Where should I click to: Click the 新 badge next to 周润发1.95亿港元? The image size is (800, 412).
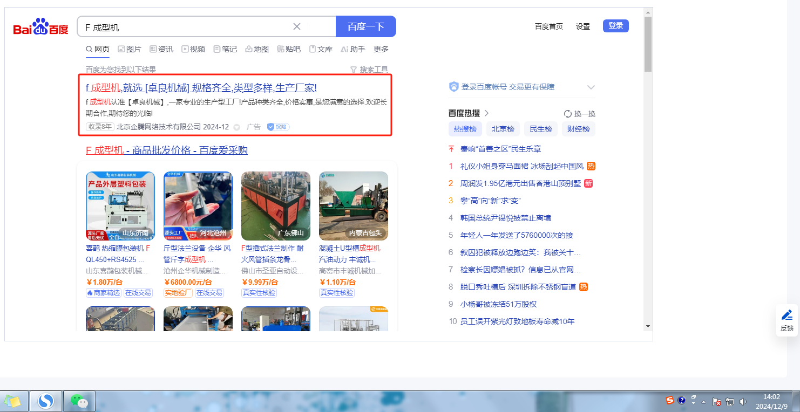coord(588,183)
